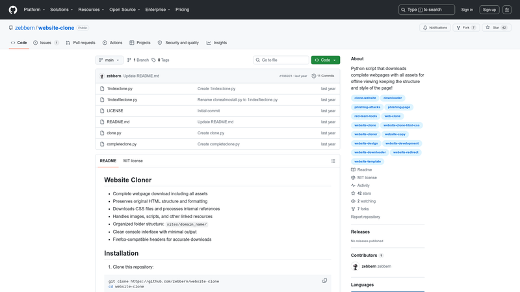Screen dimensions: 520x292
Task: Star the website-clone repository
Action: coord(497,28)
